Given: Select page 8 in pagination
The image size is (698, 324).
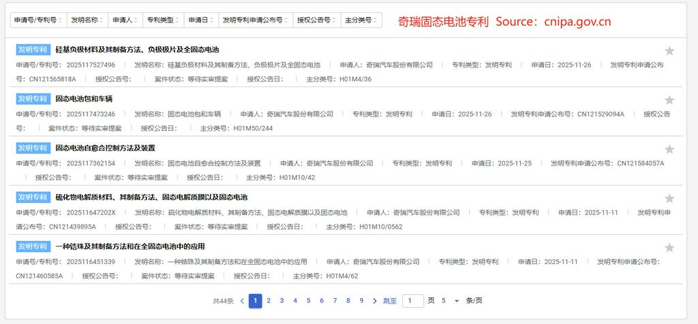Looking at the screenshot, I should pos(348,301).
